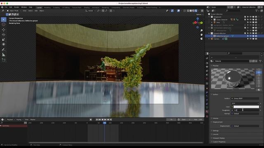
Task: Toggle camera view with the camera icon
Action: (201, 39)
